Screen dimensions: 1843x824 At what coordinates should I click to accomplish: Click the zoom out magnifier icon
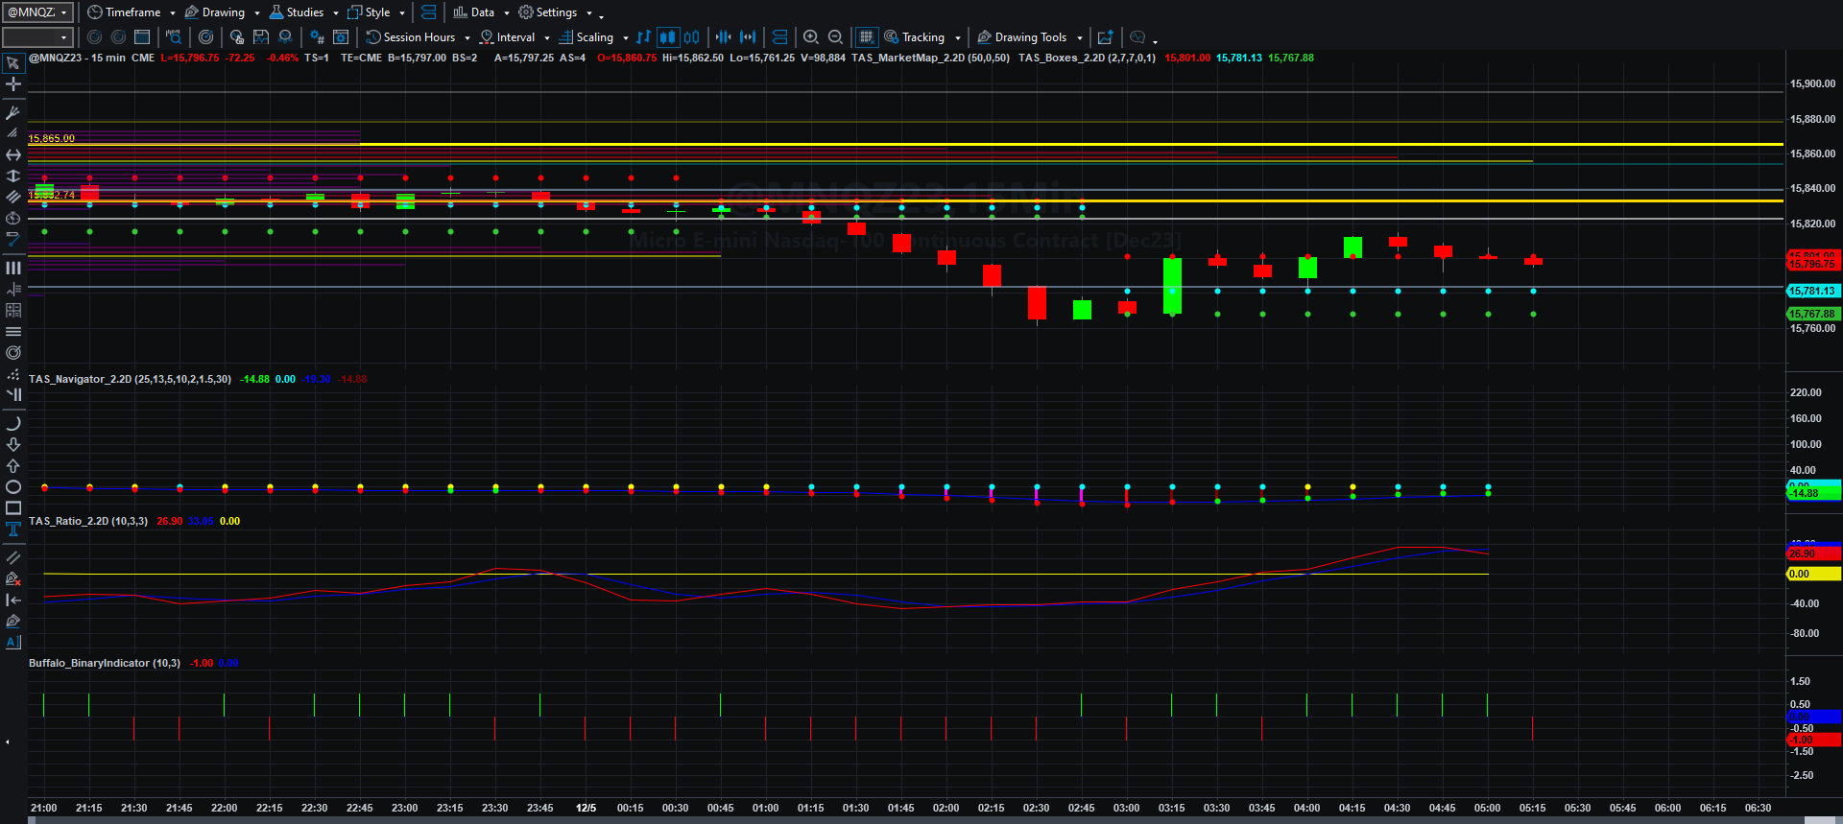836,37
